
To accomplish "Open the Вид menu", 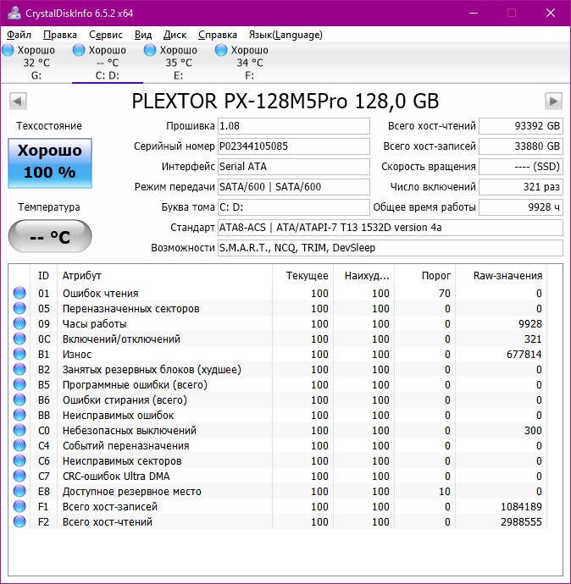I will (x=143, y=35).
